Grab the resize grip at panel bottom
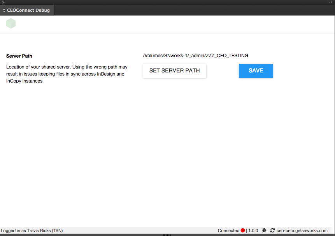 167,235
